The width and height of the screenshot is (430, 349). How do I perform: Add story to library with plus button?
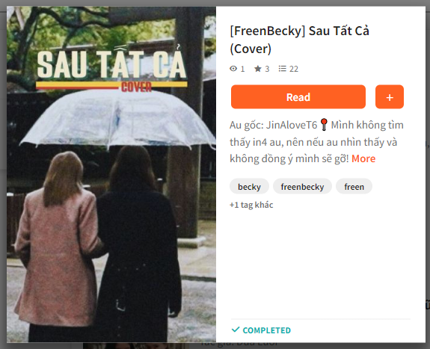390,97
